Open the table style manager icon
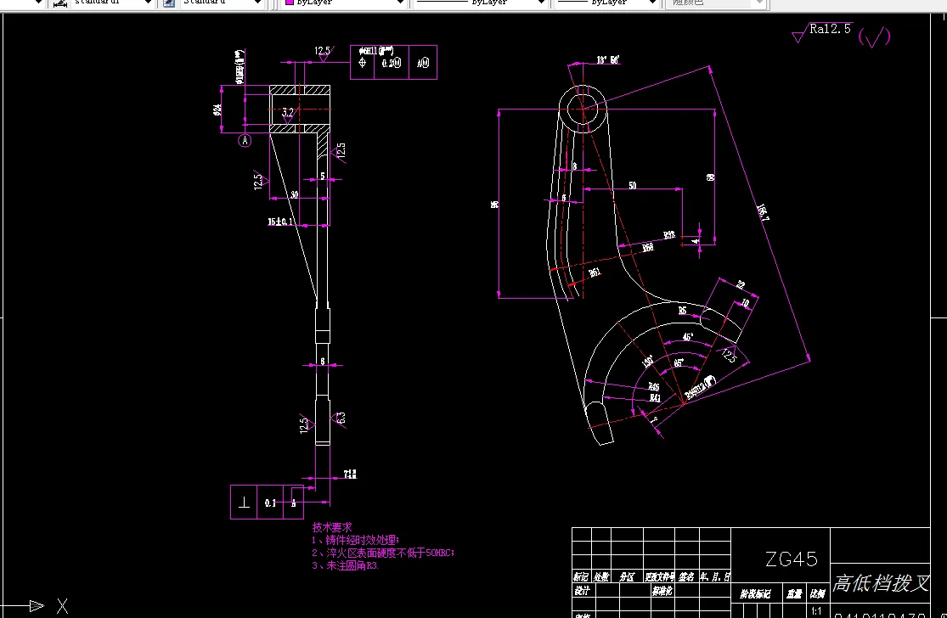 click(x=170, y=3)
